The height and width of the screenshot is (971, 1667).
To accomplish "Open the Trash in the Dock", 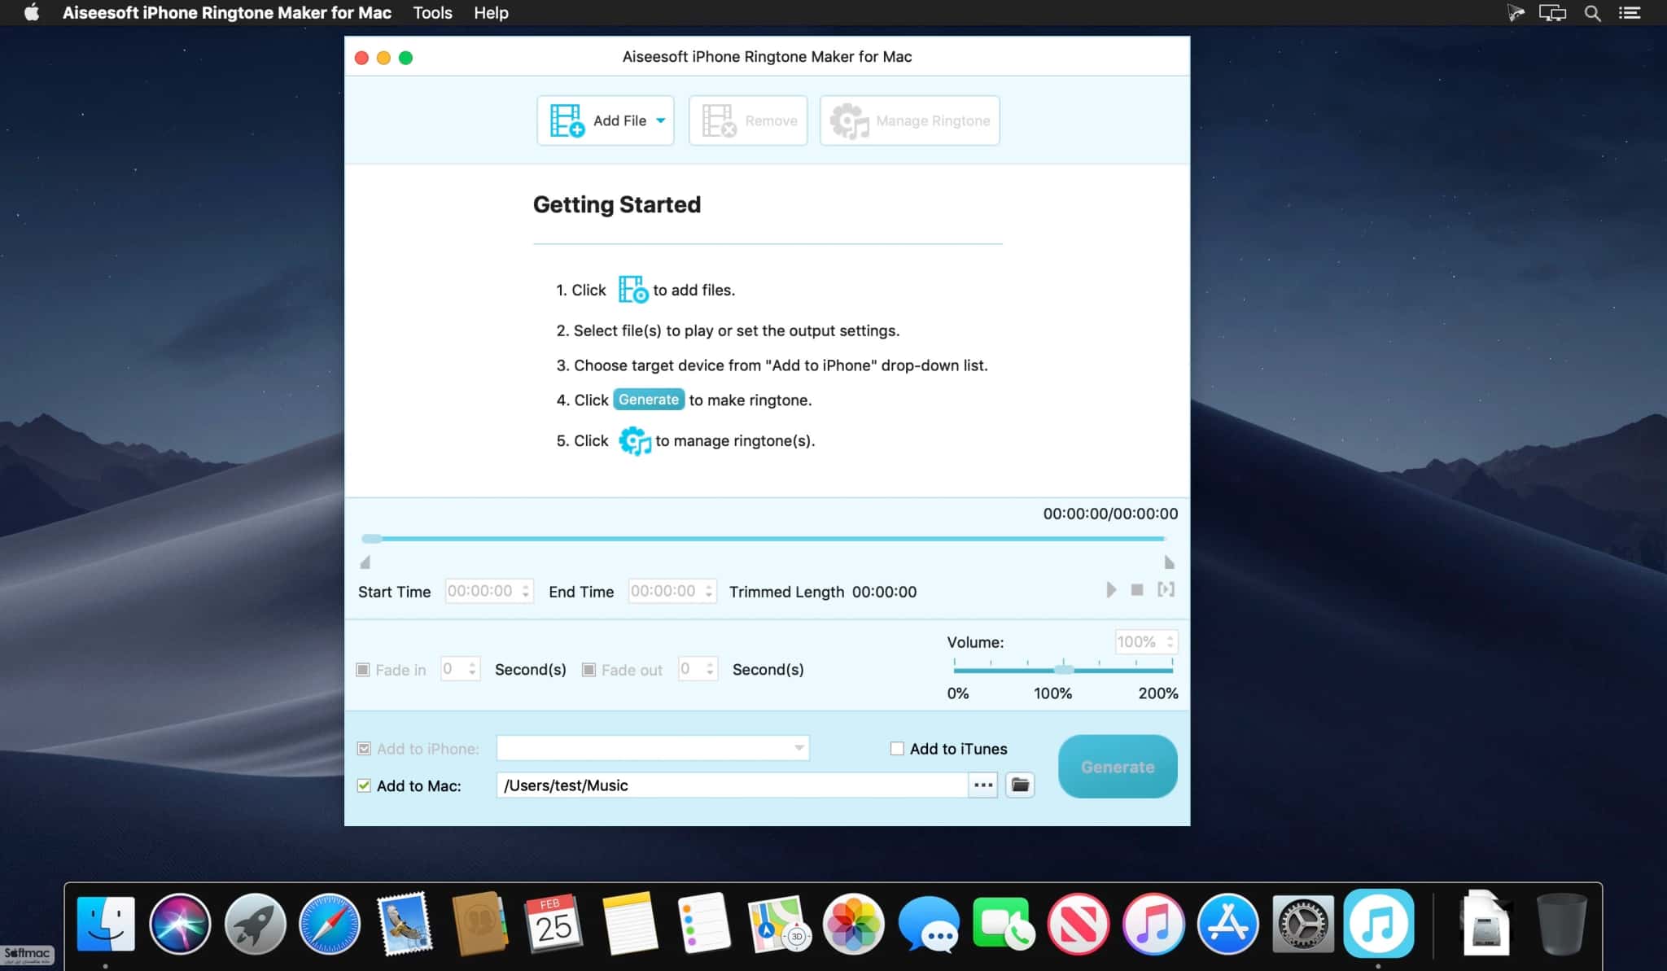I will click(x=1561, y=924).
